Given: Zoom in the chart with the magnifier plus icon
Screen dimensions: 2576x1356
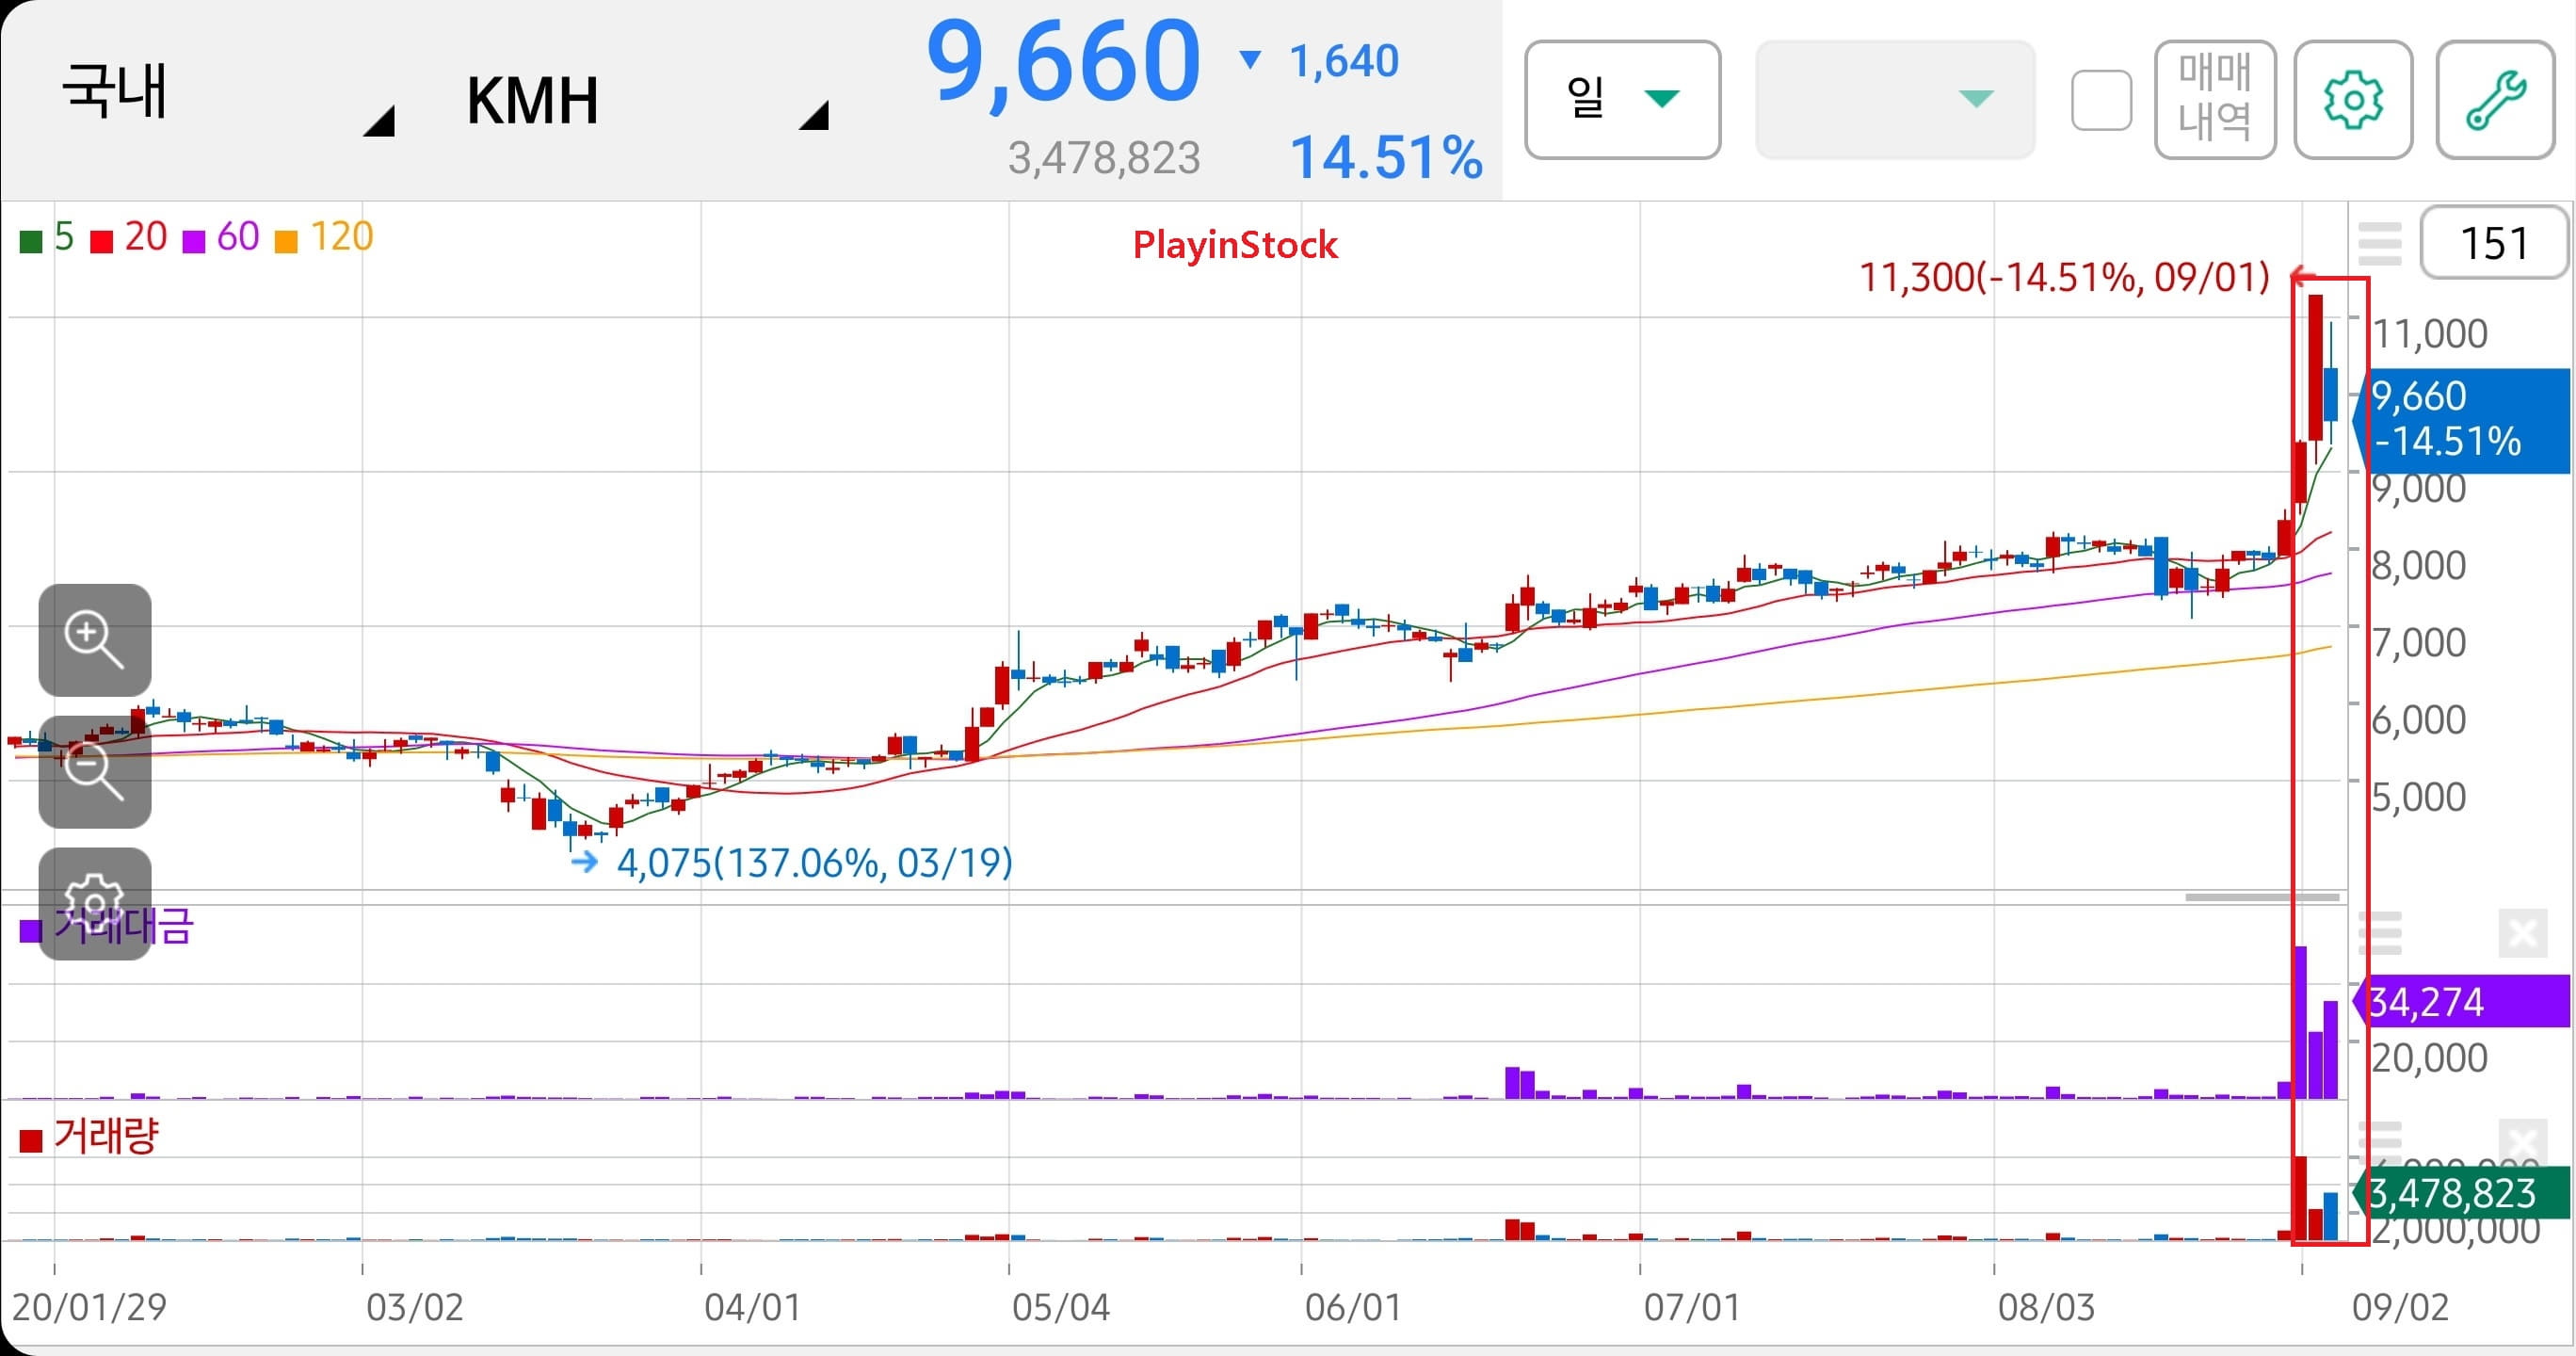Looking at the screenshot, I should click(x=95, y=640).
